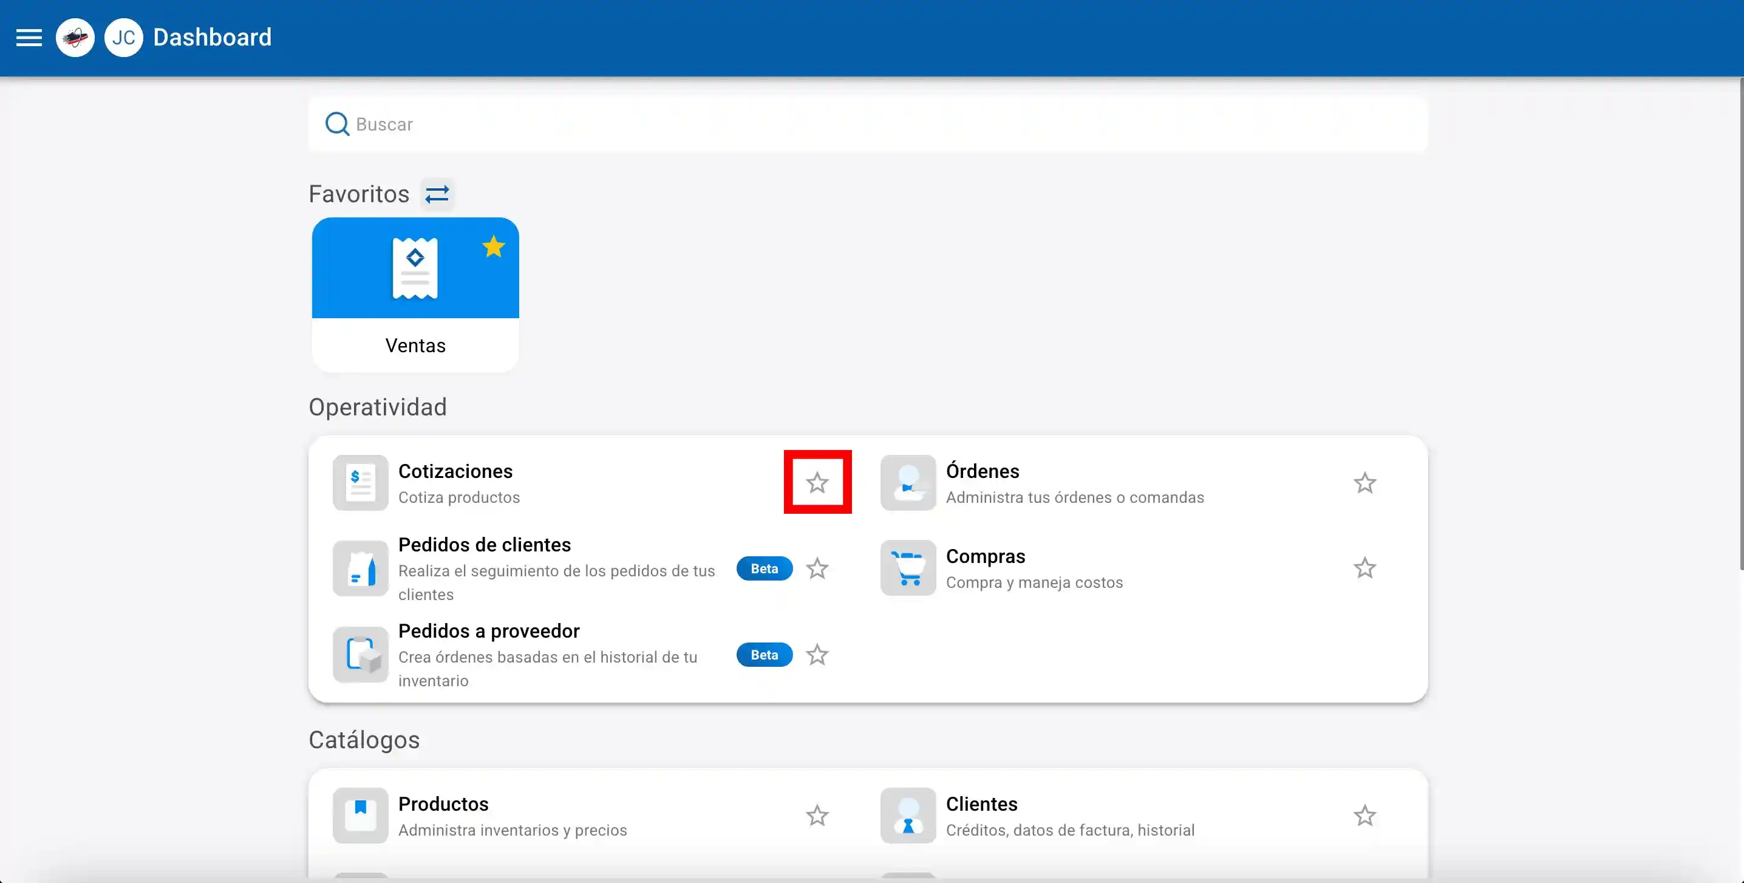Click the Favoritos section heading

pos(359,194)
